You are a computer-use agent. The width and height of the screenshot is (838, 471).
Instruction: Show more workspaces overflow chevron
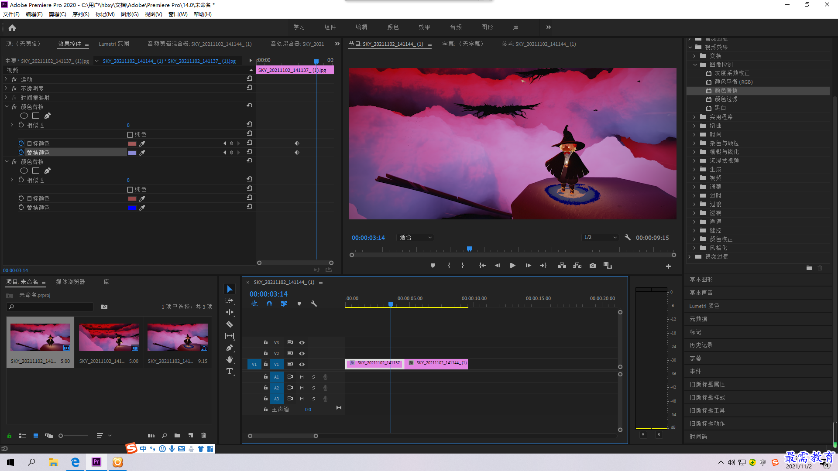549,27
